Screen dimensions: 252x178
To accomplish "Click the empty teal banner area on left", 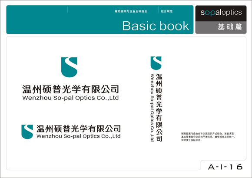I will [x=37, y=20].
